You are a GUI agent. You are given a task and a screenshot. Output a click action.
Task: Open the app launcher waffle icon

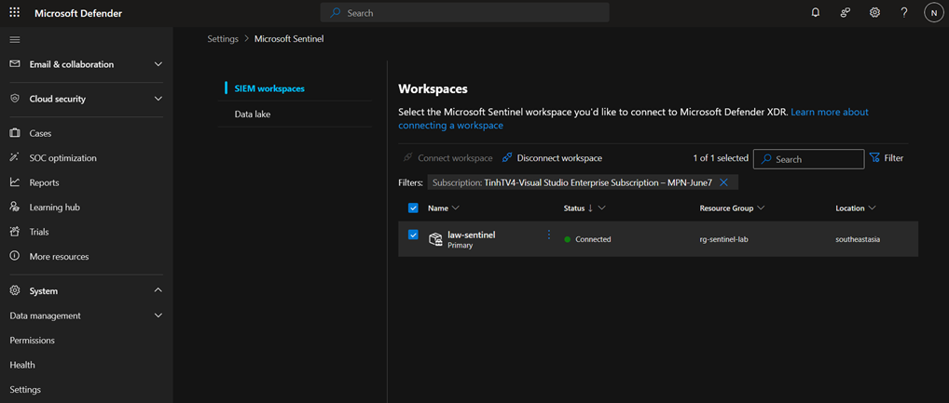click(15, 13)
